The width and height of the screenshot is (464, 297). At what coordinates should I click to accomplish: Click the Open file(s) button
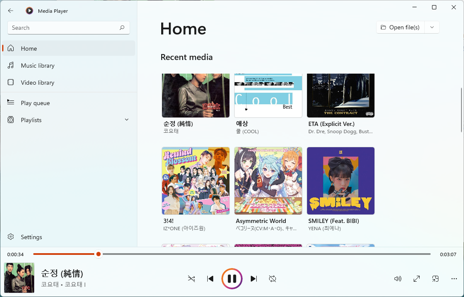pyautogui.click(x=400, y=27)
